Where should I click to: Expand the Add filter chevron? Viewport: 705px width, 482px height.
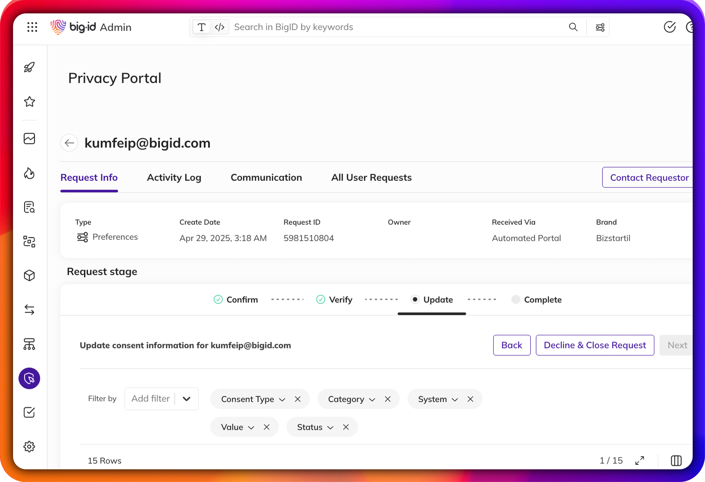[187, 398]
